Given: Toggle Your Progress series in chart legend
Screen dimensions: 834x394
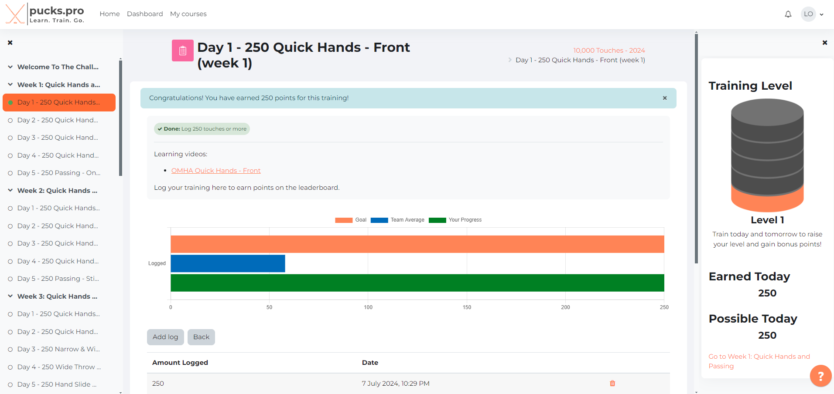Looking at the screenshot, I should pos(455,220).
